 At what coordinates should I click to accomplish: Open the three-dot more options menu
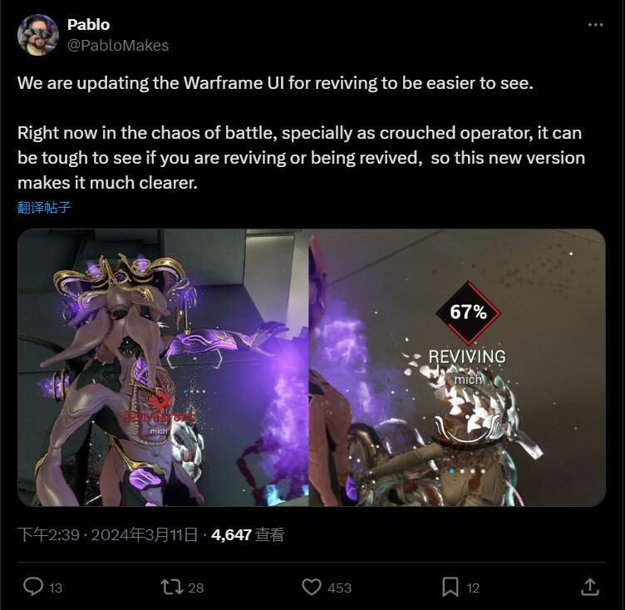(596, 25)
